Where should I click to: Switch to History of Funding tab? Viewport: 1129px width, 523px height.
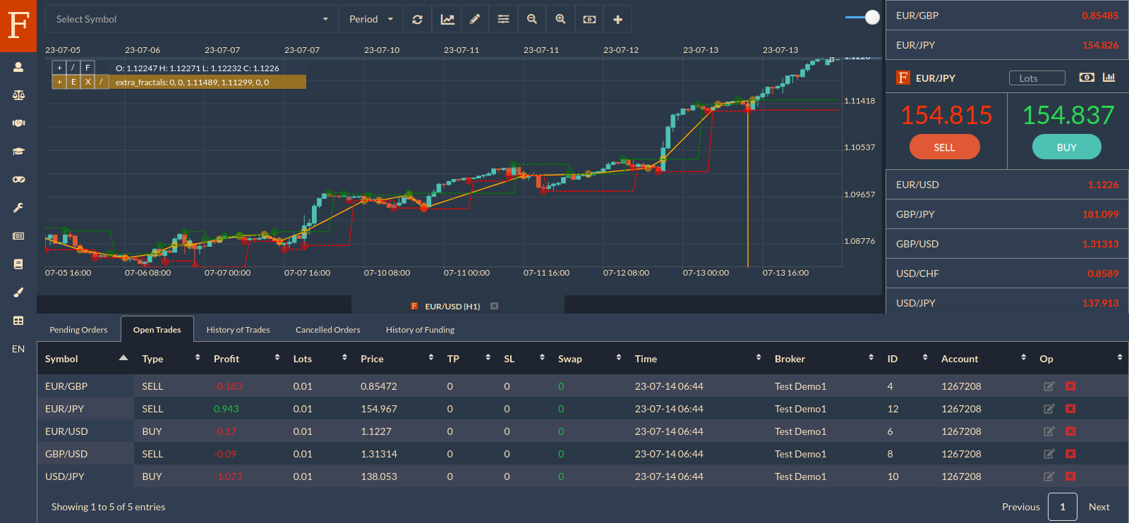point(421,329)
